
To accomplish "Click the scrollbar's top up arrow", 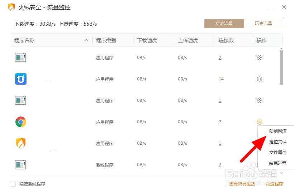I will point(281,49).
